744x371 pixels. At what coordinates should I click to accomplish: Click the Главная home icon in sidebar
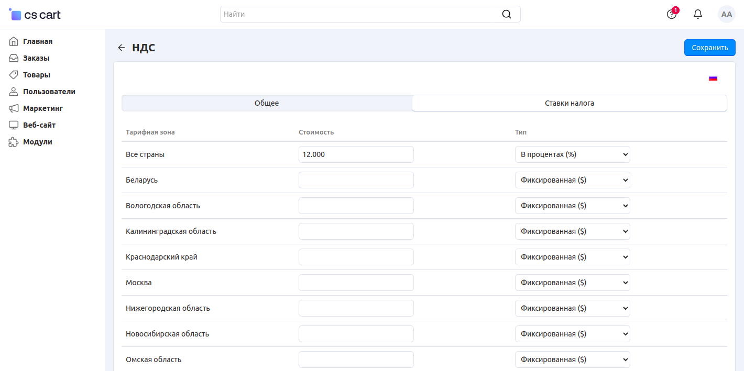[x=14, y=41]
